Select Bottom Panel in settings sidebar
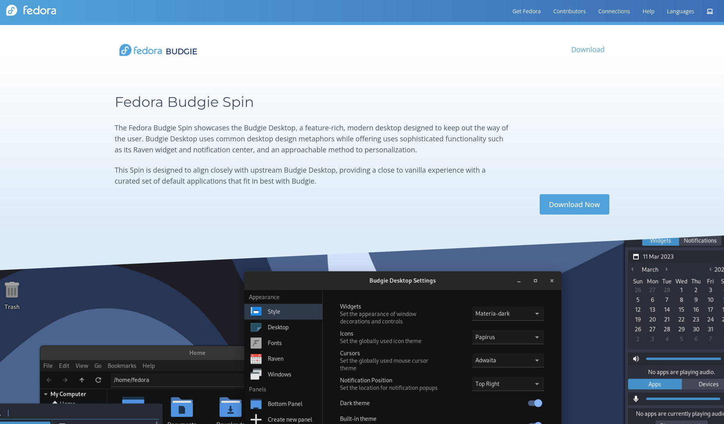The width and height of the screenshot is (724, 424). (x=283, y=404)
